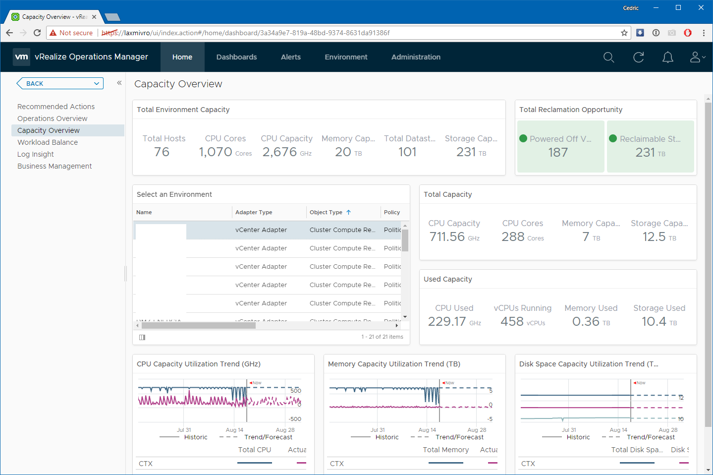Click the browser back arrow
The width and height of the screenshot is (713, 475).
click(9, 33)
